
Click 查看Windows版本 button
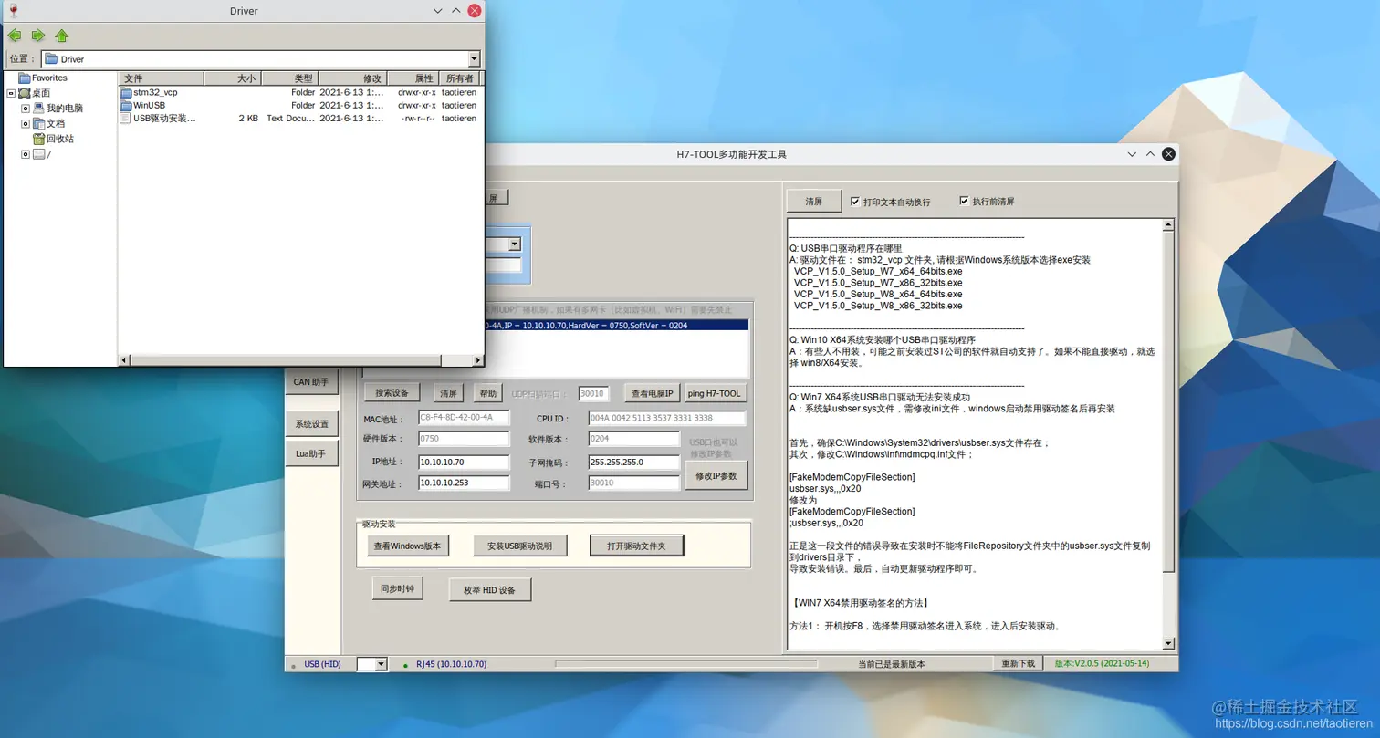pyautogui.click(x=408, y=546)
